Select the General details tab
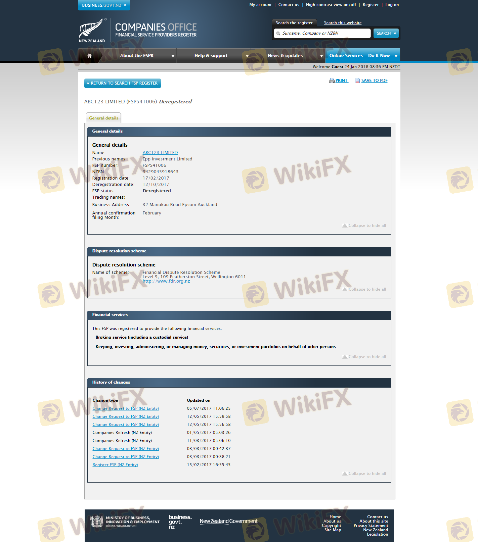Viewport: 478px width, 542px height. (103, 118)
